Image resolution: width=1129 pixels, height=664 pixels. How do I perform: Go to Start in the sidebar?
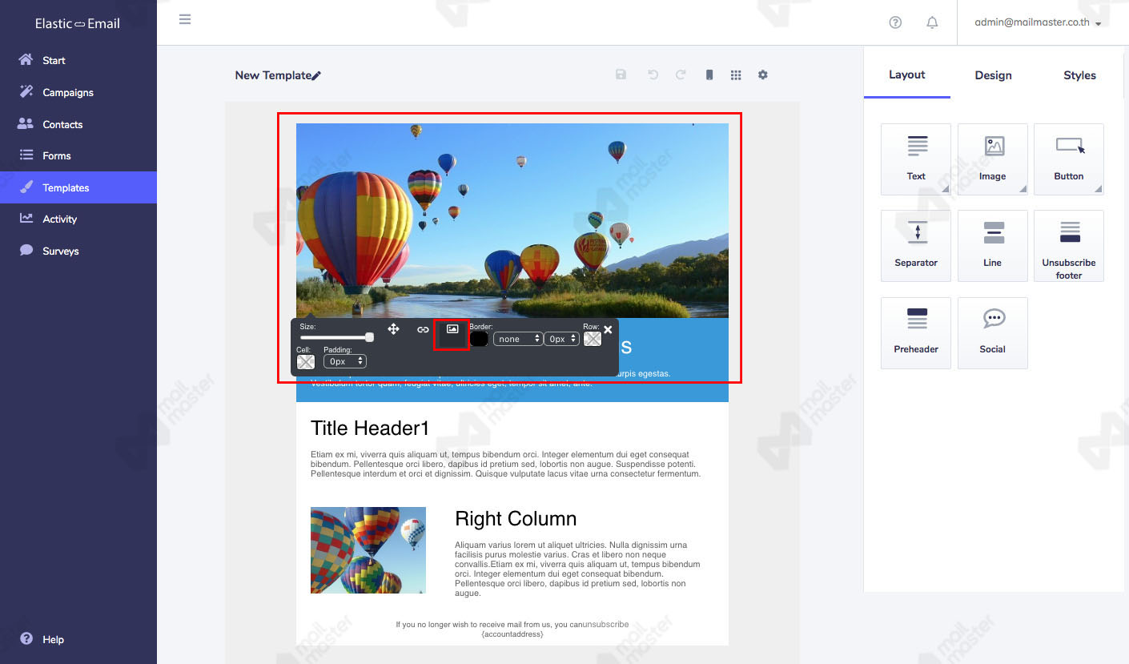click(x=78, y=60)
